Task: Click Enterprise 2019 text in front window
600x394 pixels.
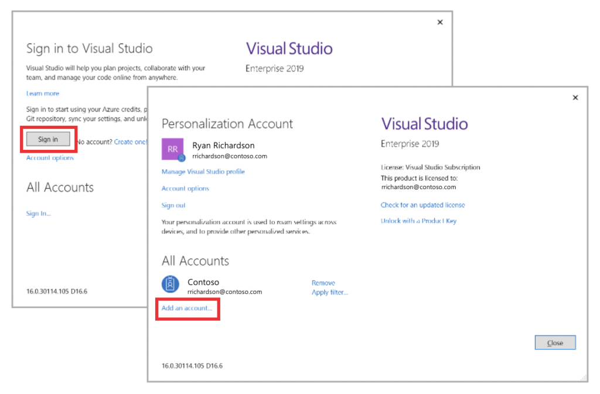Action: click(x=410, y=143)
